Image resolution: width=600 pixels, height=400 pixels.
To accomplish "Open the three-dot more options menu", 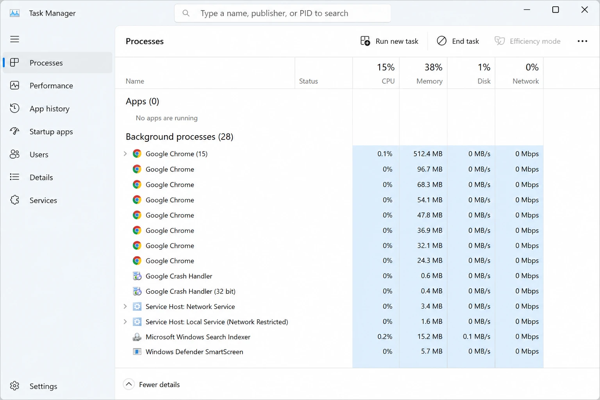I will [582, 41].
